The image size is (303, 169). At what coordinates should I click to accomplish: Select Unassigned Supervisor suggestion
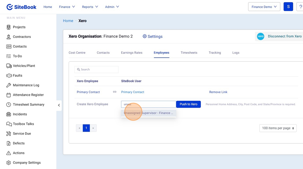tap(148, 113)
